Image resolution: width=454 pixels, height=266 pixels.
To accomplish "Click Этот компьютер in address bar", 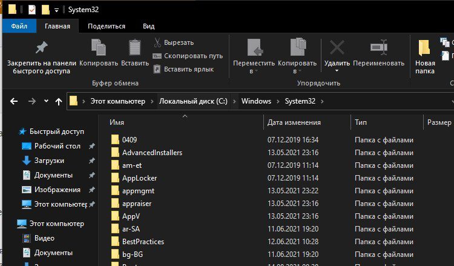I will pos(117,101).
